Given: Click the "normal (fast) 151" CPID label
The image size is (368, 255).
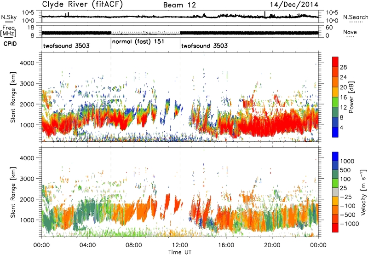Looking at the screenshot, I should click(x=138, y=42).
